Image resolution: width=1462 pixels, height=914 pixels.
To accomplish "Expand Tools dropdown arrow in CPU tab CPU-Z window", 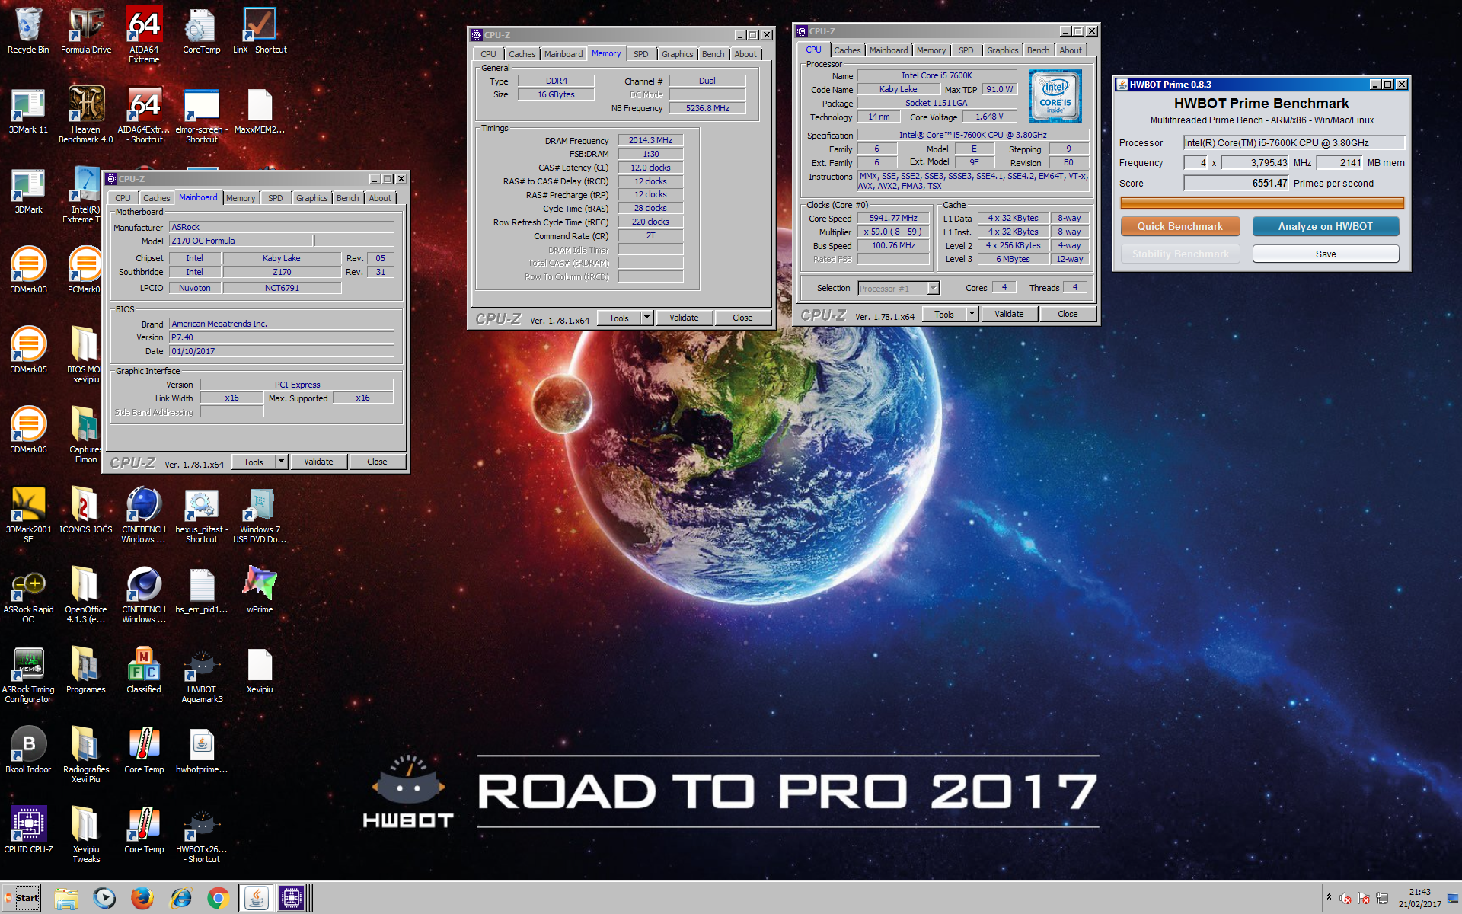I will (x=972, y=314).
